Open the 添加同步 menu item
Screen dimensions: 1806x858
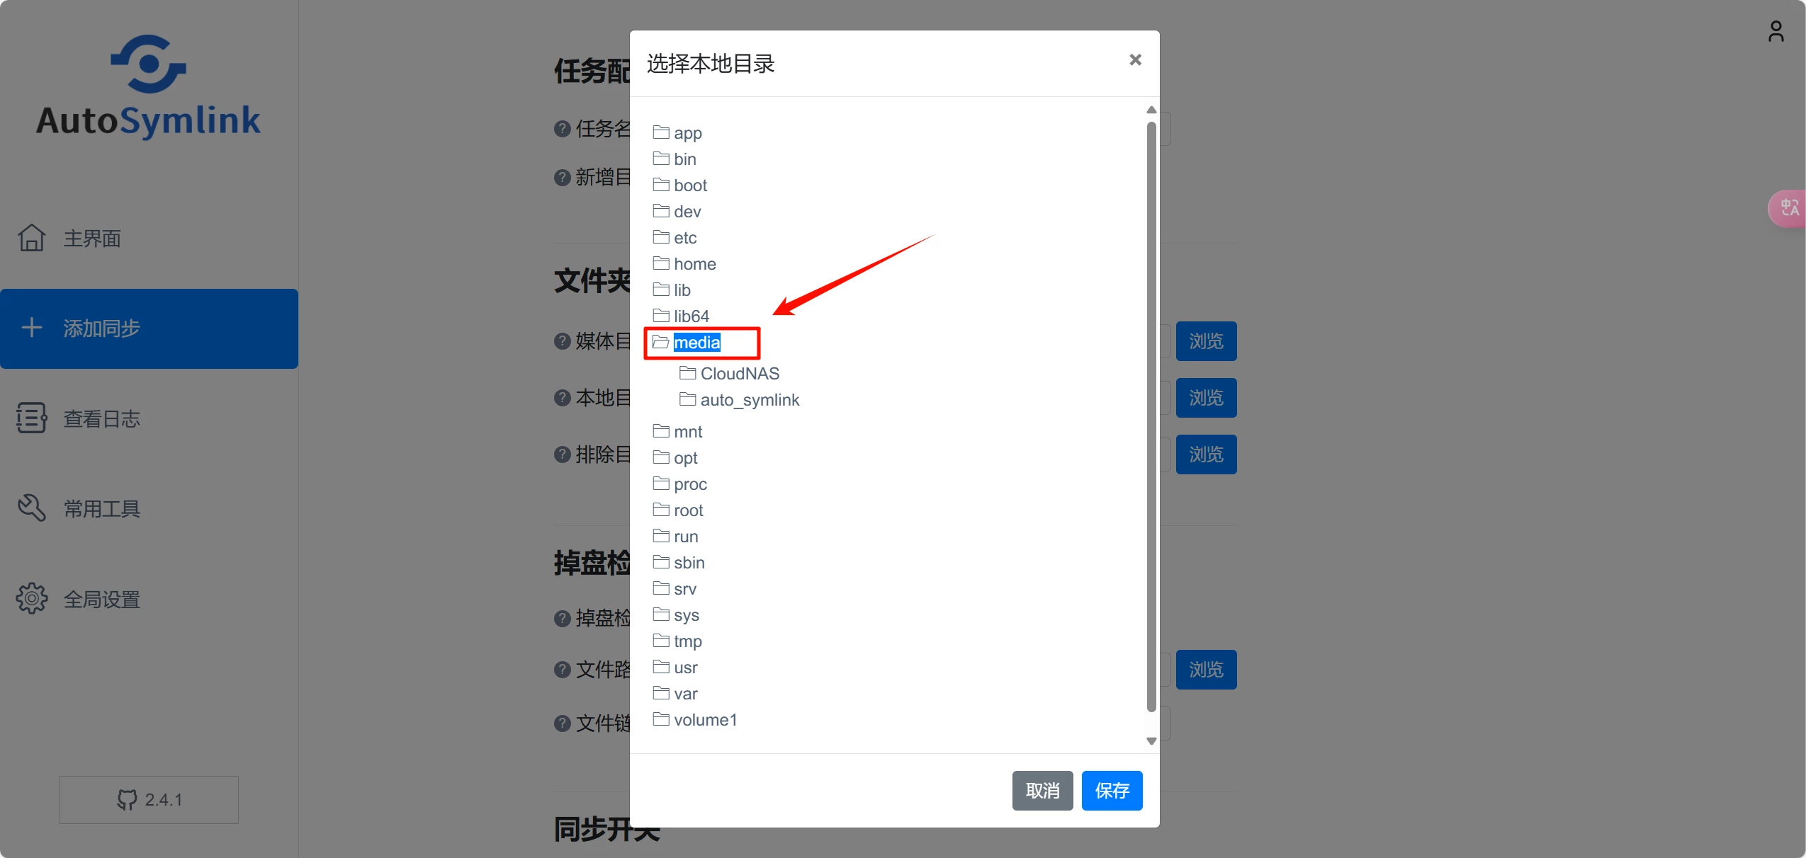(x=149, y=328)
